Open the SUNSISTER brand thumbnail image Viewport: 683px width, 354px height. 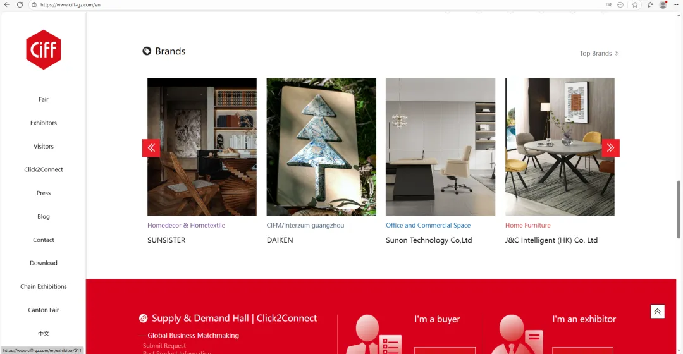click(x=202, y=147)
